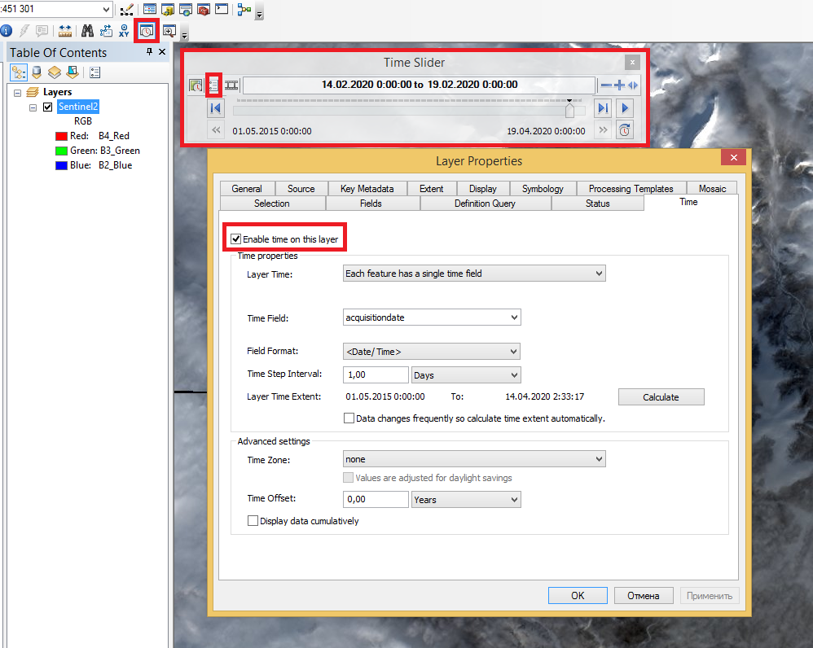
Task: Switch to the Definition Query tab
Action: [485, 204]
